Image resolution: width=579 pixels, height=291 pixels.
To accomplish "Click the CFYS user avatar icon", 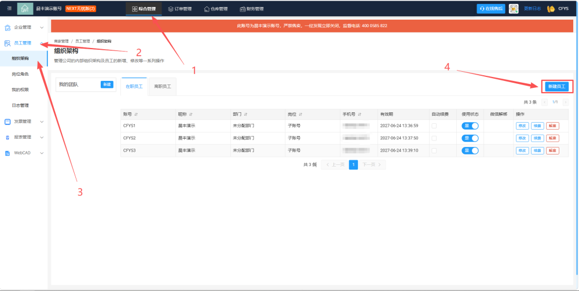I will [x=551, y=9].
